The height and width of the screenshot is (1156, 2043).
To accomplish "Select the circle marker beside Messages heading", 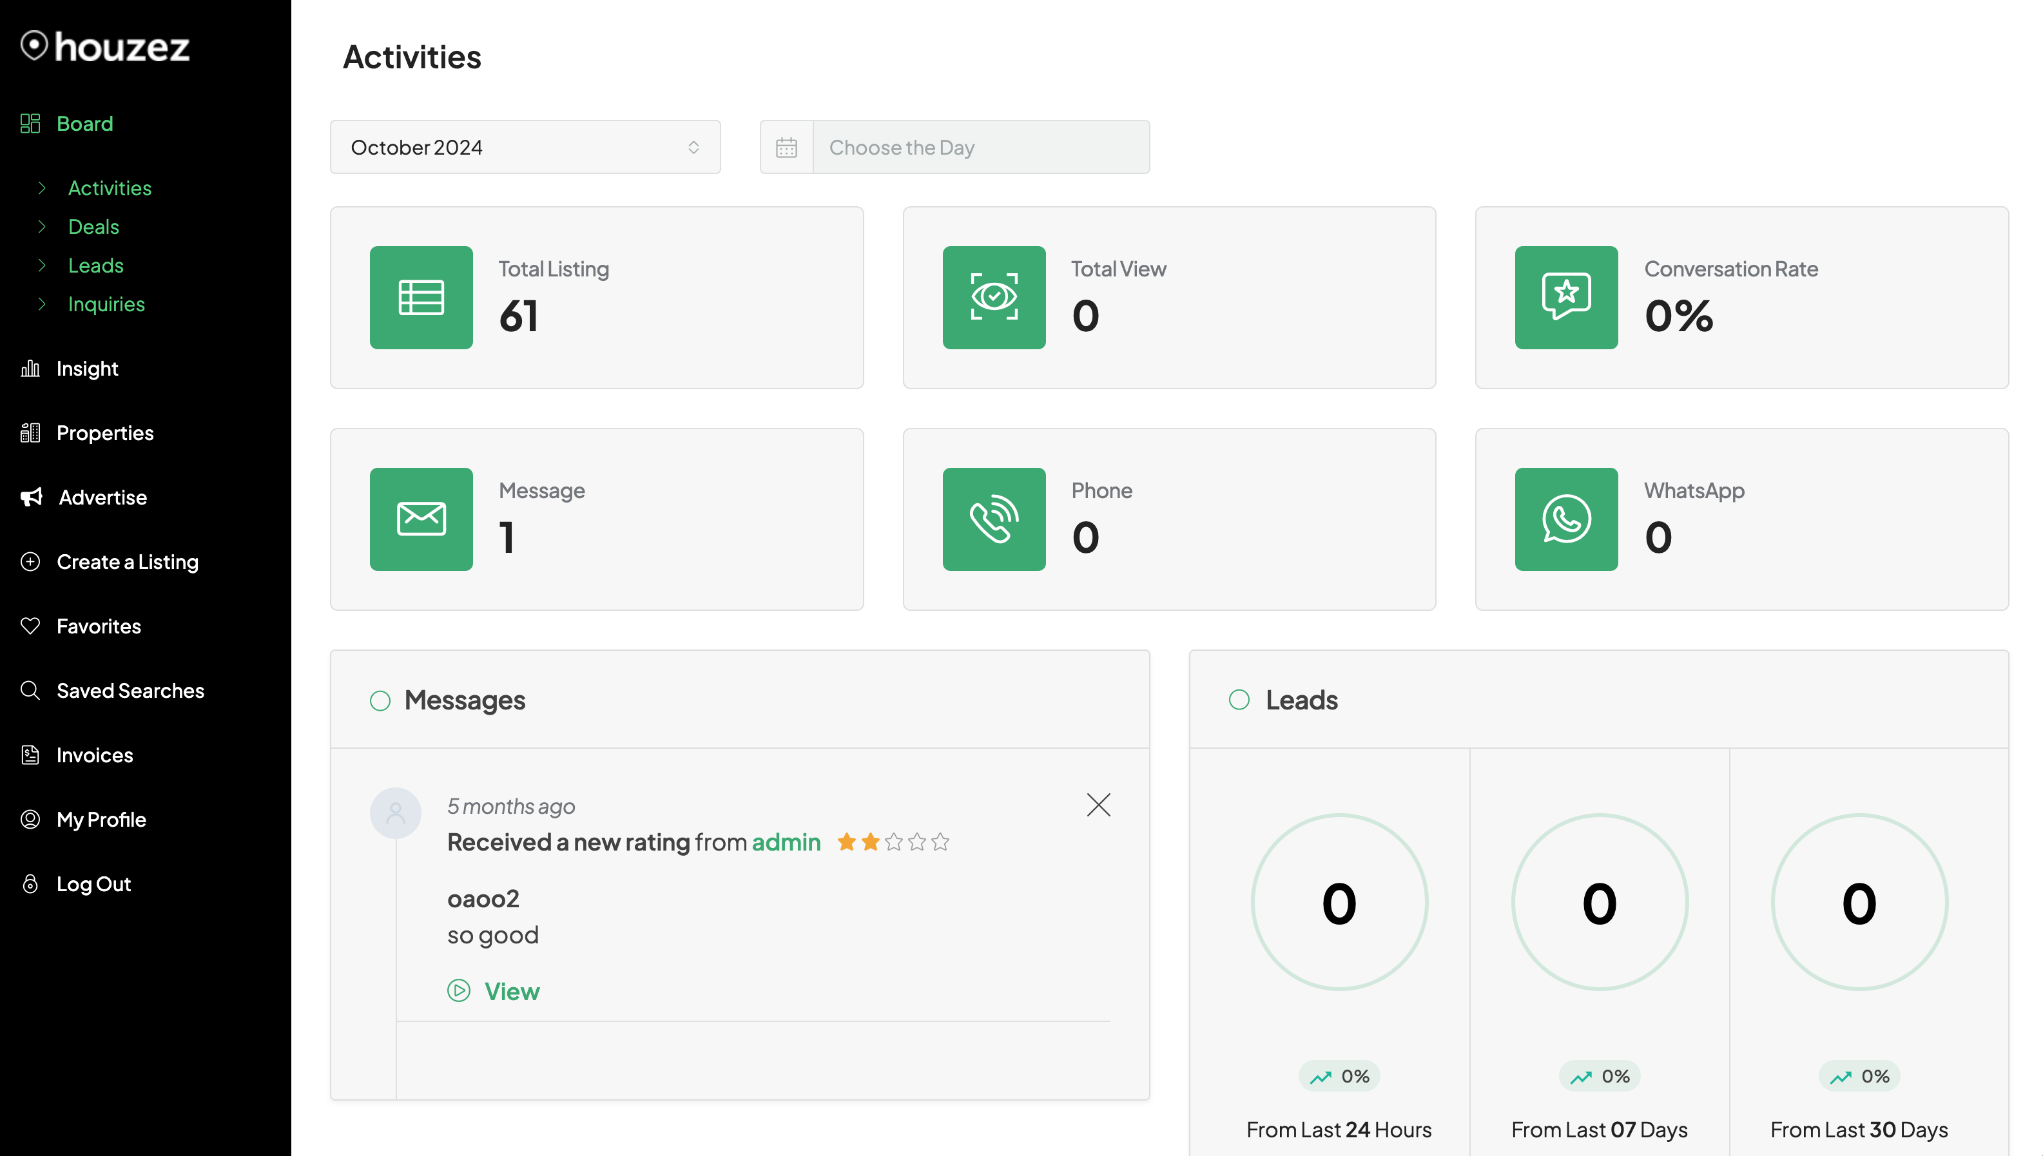I will click(380, 700).
